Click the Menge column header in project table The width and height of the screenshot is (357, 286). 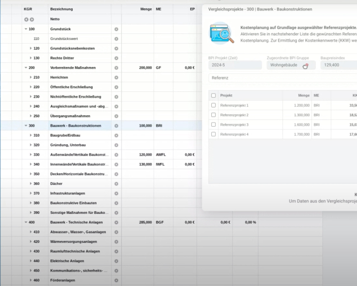tap(304, 96)
